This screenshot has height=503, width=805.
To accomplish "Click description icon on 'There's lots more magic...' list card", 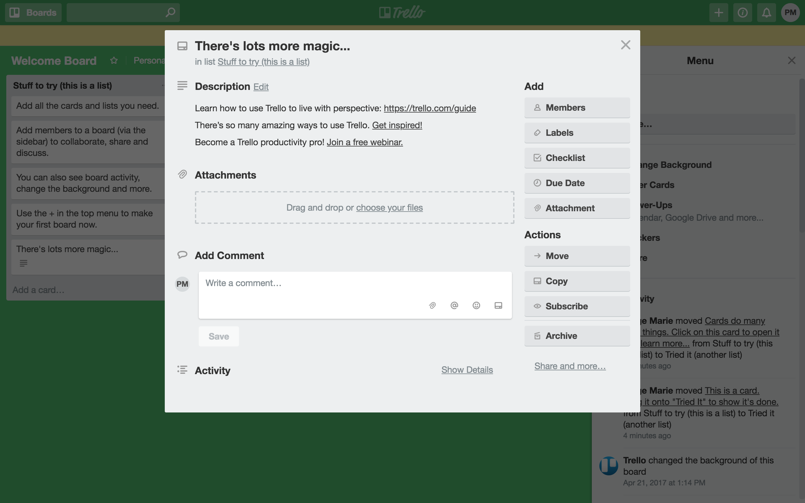I will click(23, 263).
